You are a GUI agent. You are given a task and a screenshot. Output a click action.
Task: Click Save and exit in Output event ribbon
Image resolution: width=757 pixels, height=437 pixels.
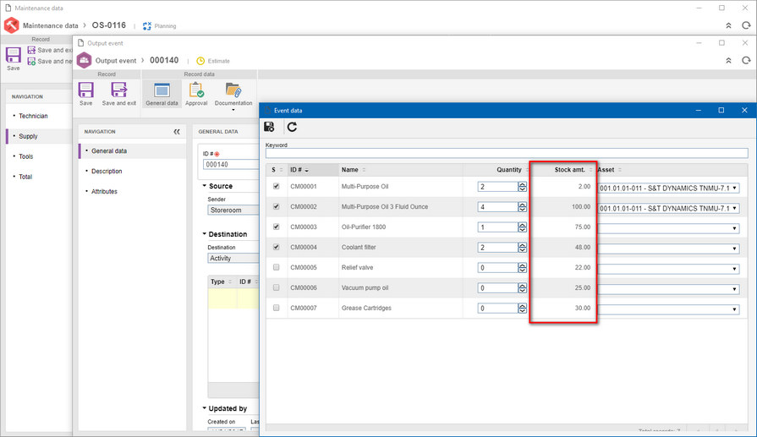[x=118, y=94]
